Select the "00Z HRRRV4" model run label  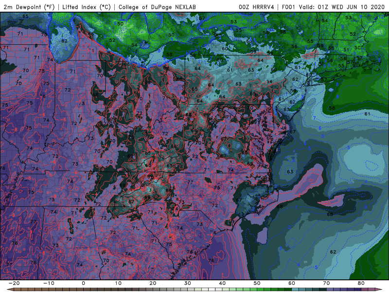pos(256,7)
